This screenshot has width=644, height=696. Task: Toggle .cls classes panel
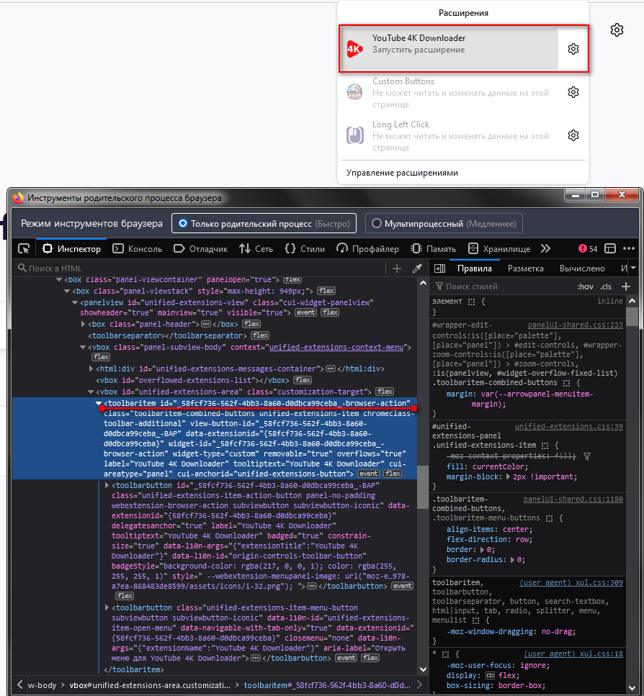click(606, 286)
